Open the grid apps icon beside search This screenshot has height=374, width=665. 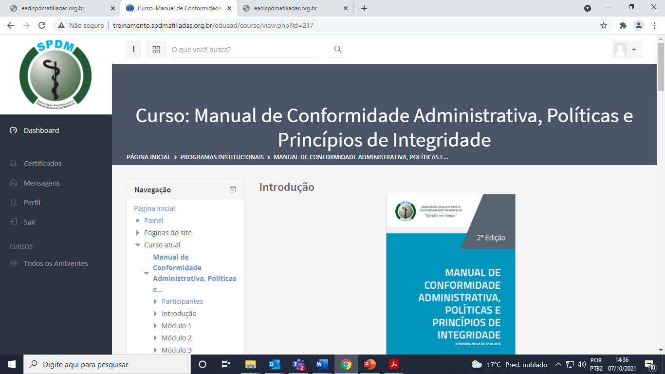coord(156,49)
